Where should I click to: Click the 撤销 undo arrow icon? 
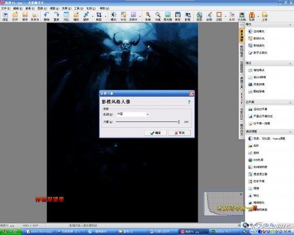[47, 16]
